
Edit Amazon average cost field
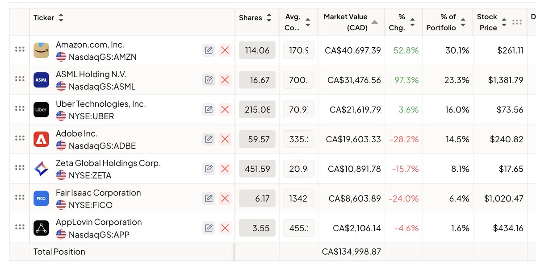pos(298,50)
